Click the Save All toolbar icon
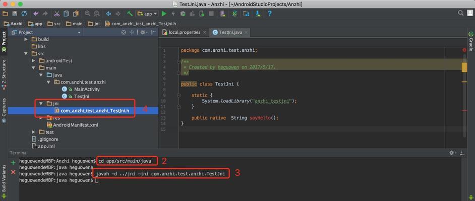Screen dimensions: 475x201 [x=15, y=14]
